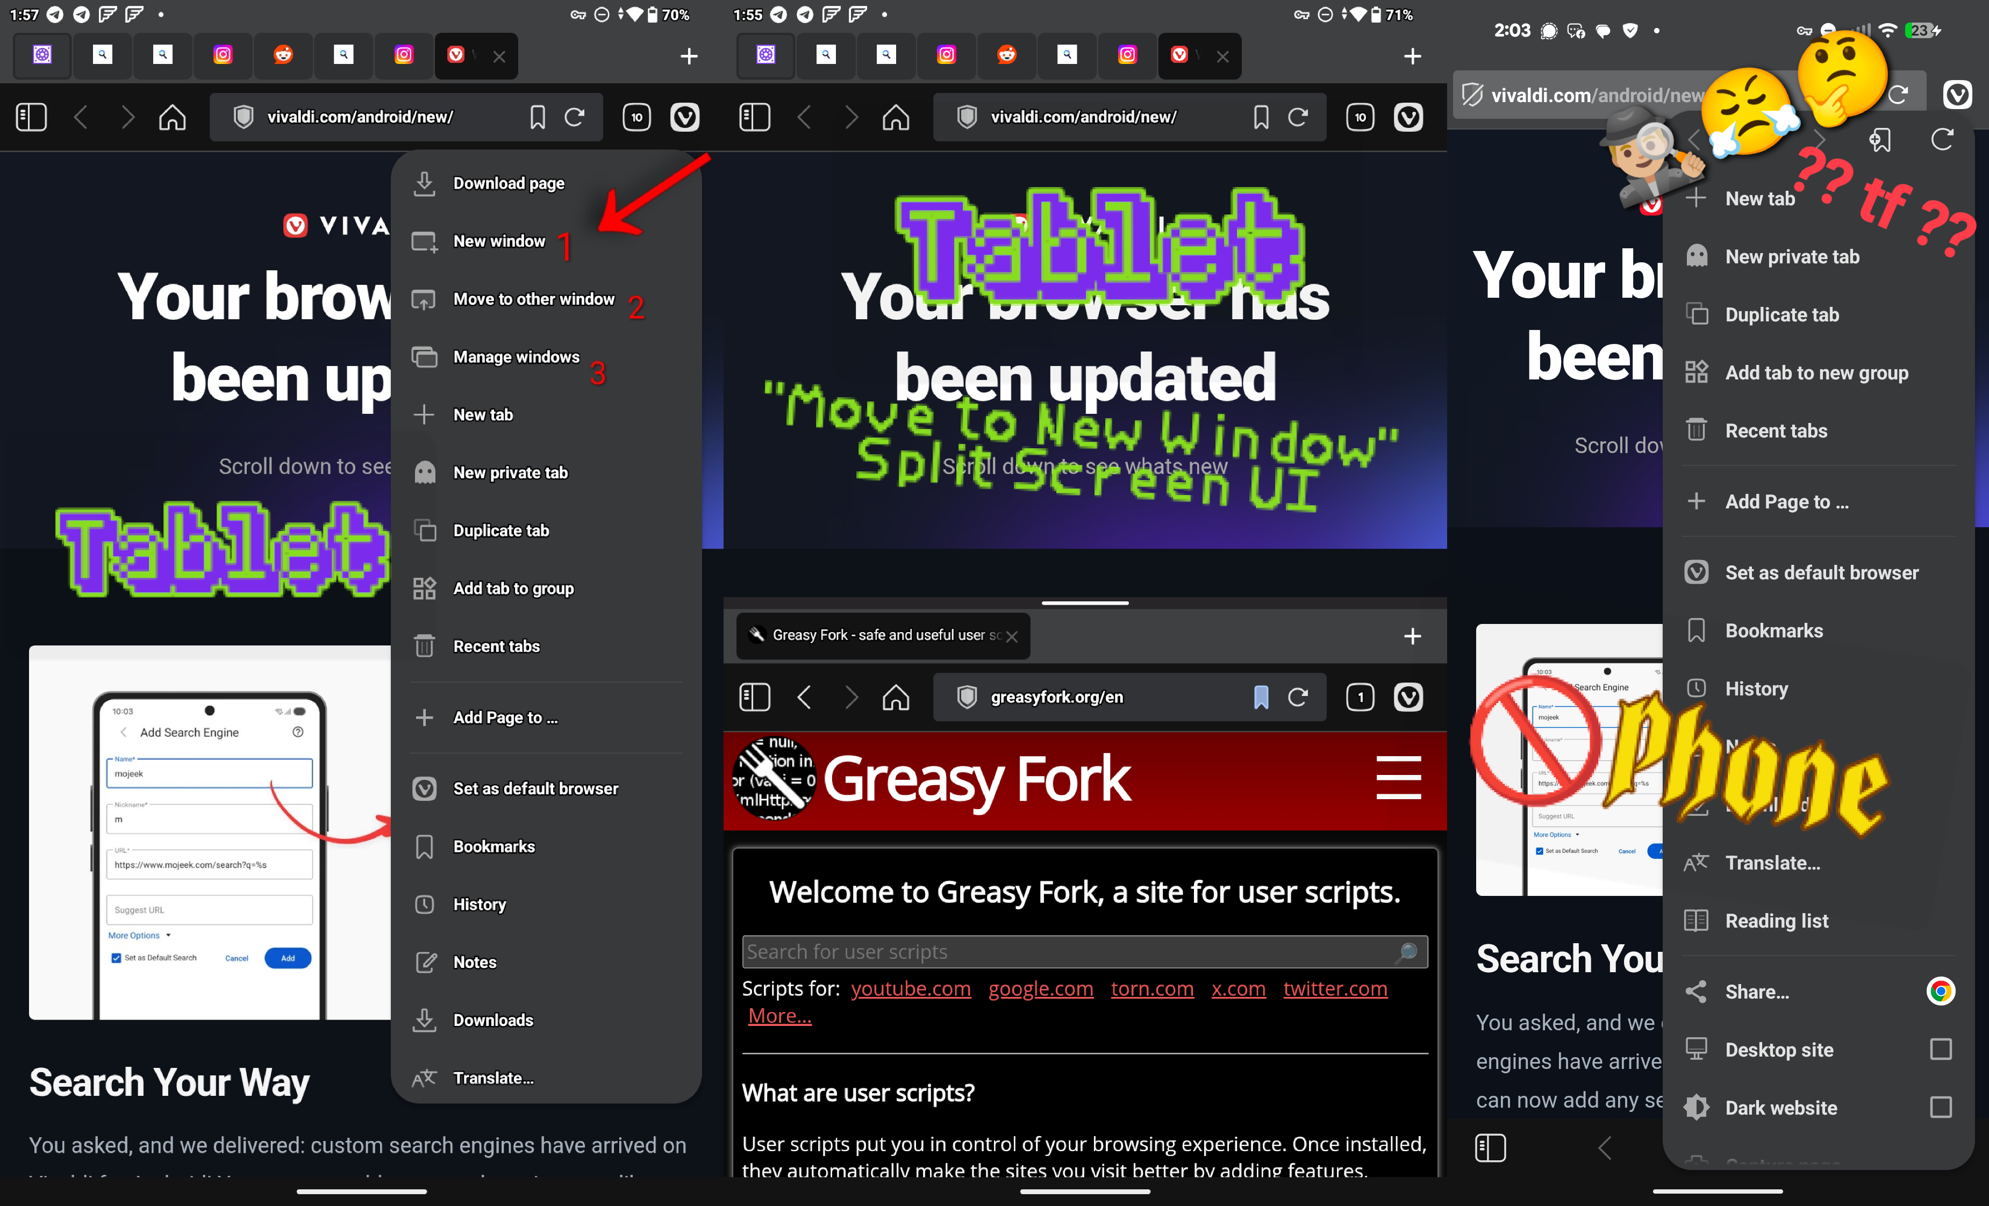Reload the greasyfork.org page
This screenshot has width=1989, height=1206.
(1298, 697)
